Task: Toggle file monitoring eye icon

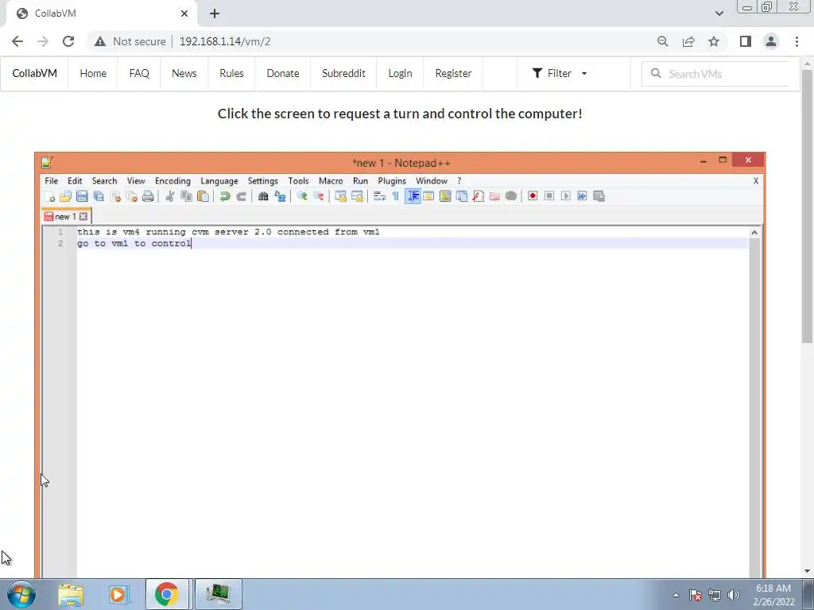Action: point(511,196)
